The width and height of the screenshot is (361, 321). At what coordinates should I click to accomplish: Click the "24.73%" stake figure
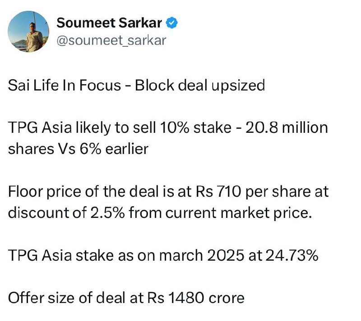pyautogui.click(x=292, y=256)
